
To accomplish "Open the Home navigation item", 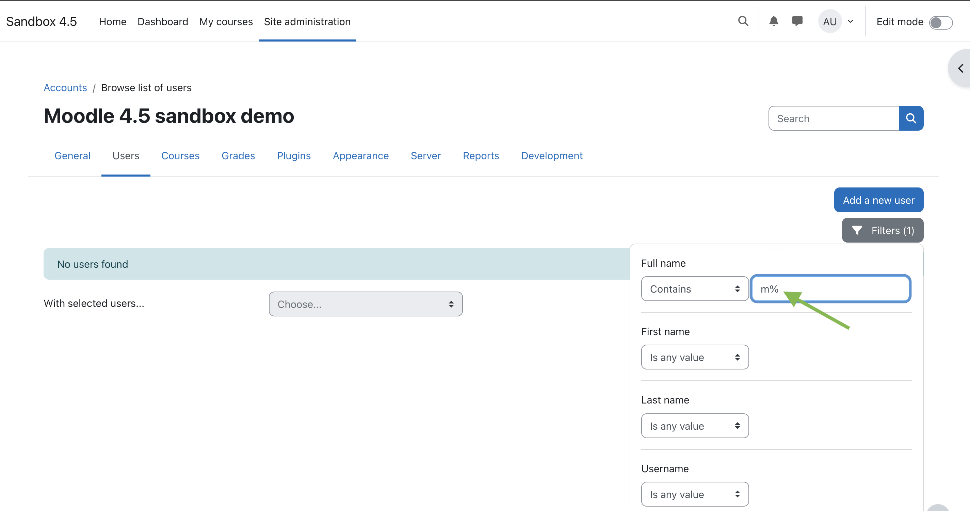I will tap(113, 21).
